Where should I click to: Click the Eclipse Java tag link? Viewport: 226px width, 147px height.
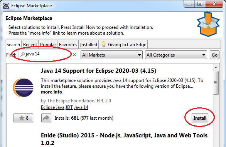pyautogui.click(x=52, y=107)
